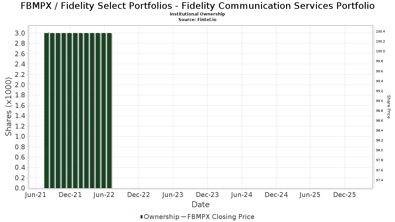Click the Institutional Ownership subtitle
The image size is (395, 222).
pos(197,14)
